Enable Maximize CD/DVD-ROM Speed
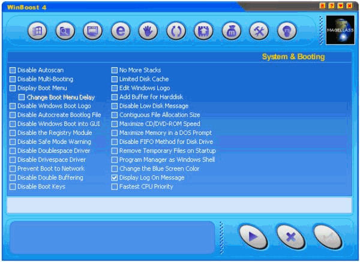Viewport: 360px width, 262px height. 115,124
